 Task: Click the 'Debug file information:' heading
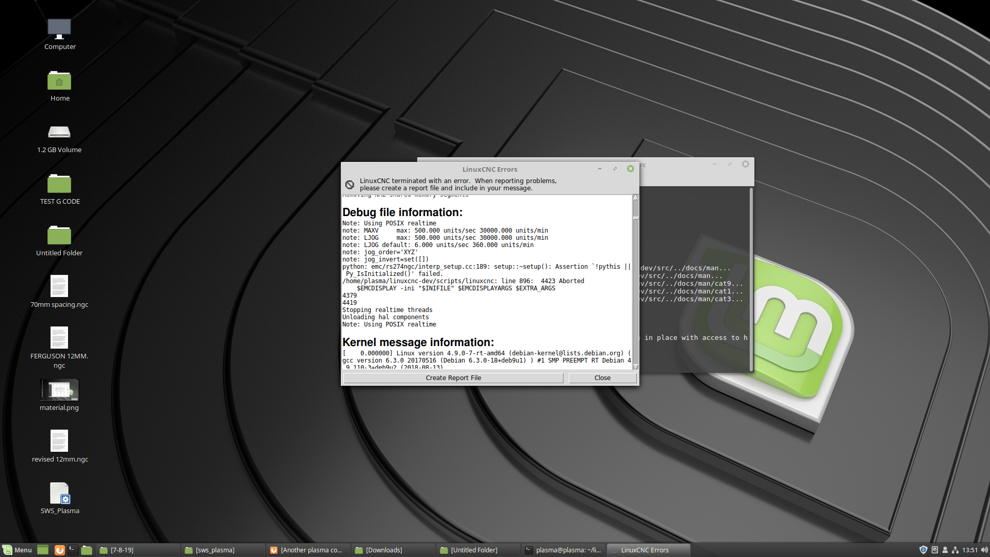[402, 212]
